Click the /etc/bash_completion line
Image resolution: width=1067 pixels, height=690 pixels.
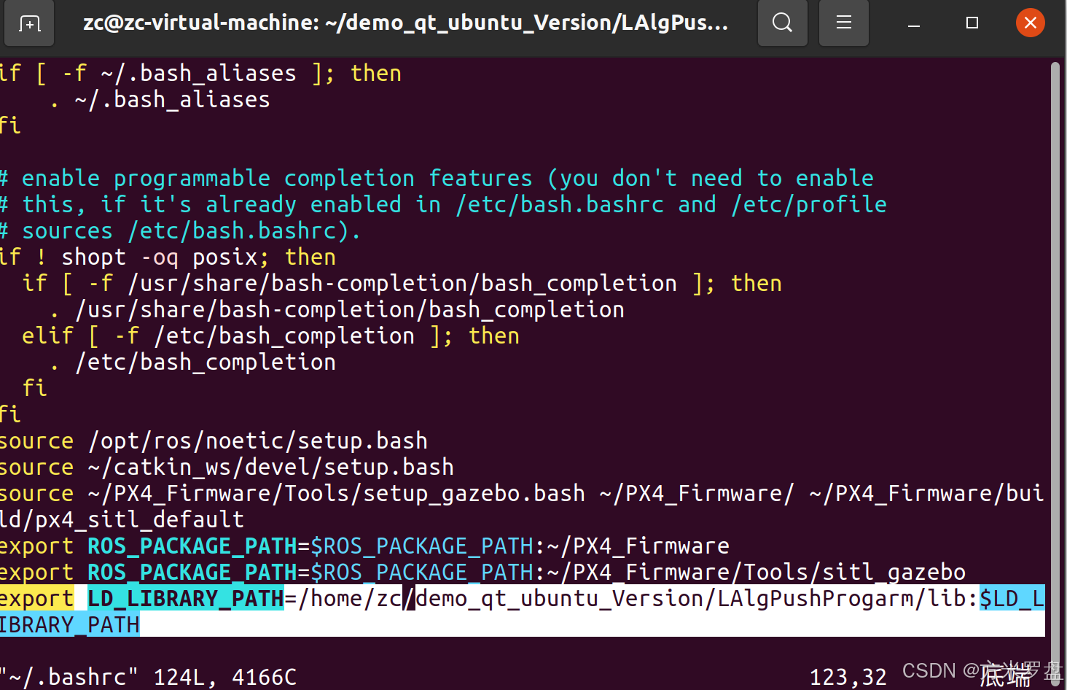coord(206,361)
